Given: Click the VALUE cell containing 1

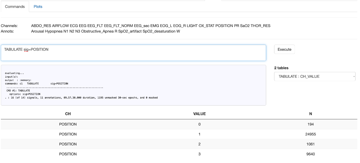Looking at the screenshot, I should [x=199, y=134].
